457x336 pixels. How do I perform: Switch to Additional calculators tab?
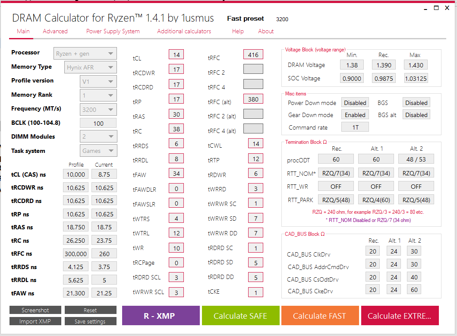coord(184,31)
